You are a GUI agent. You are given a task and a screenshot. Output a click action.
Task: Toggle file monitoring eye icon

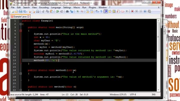(127, 12)
